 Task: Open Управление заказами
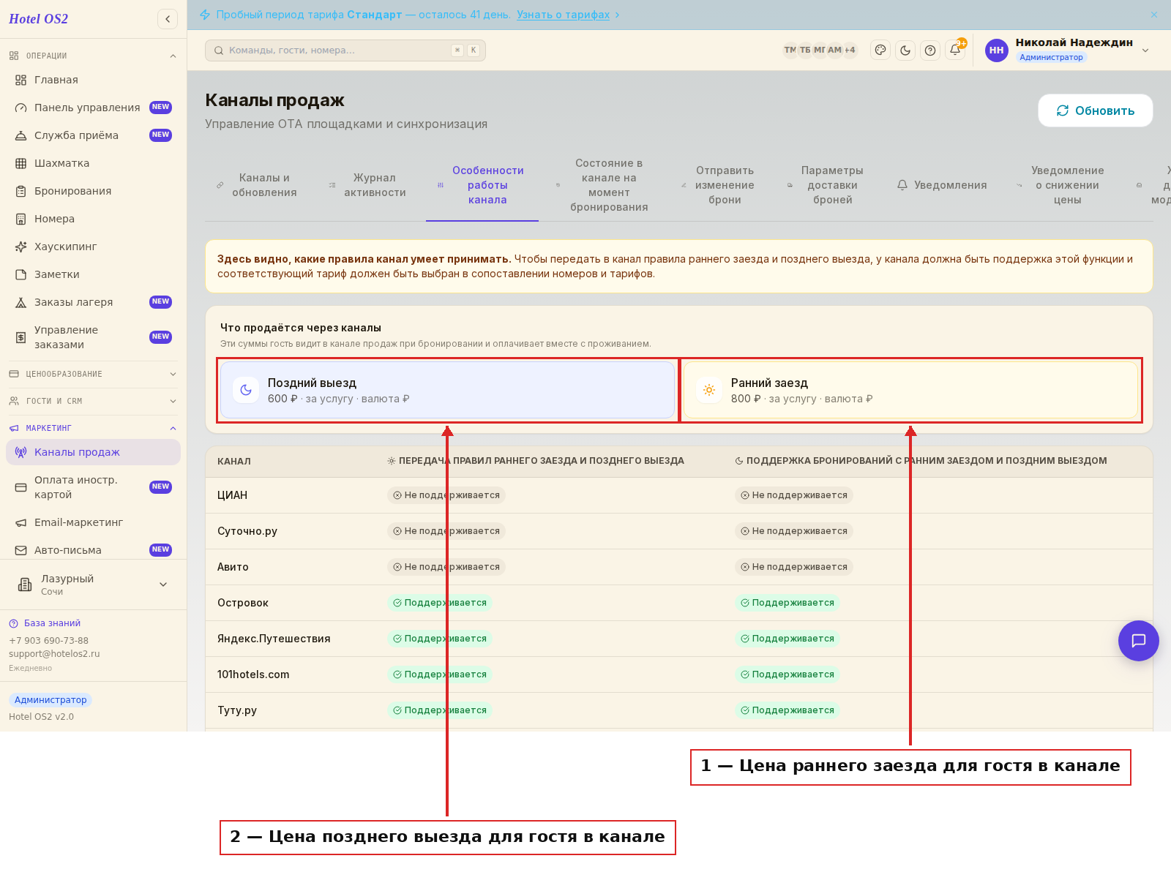coord(93,337)
